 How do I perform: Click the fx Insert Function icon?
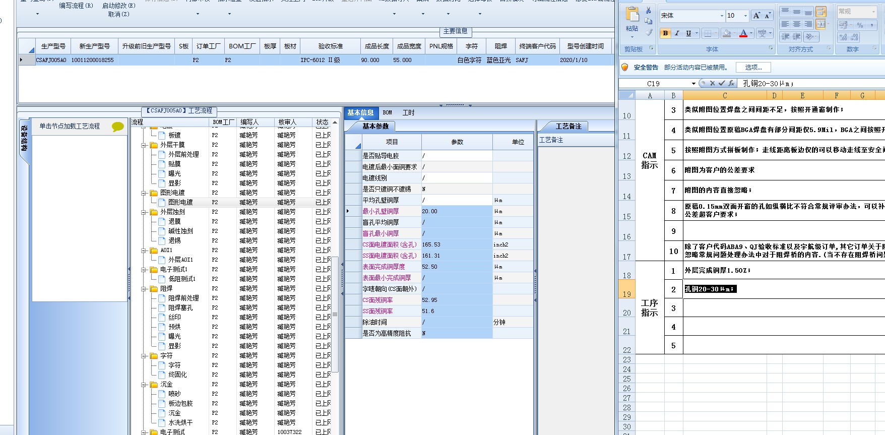(x=731, y=83)
